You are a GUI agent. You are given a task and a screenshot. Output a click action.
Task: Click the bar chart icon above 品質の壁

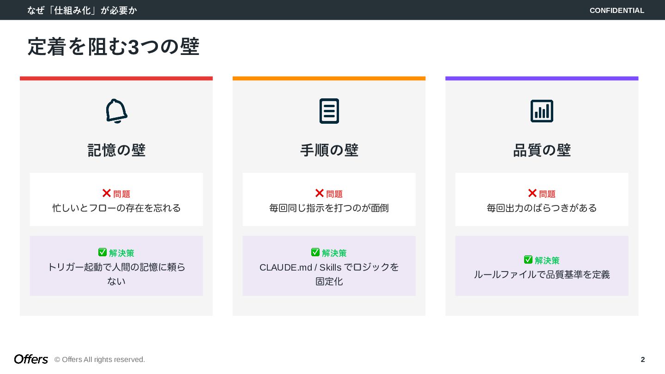[542, 111]
